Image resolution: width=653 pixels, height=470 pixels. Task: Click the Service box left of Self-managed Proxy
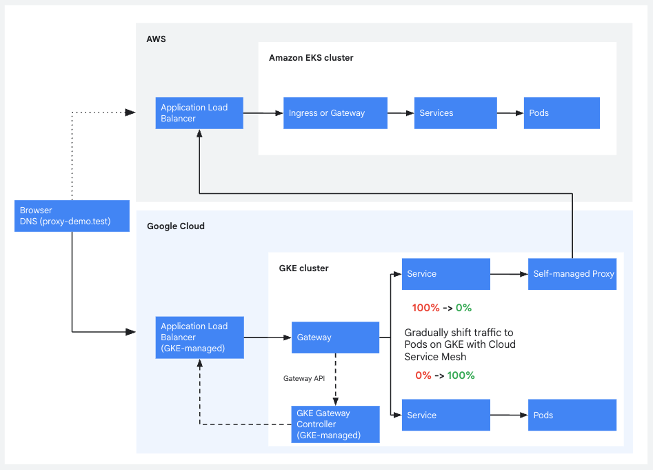(445, 274)
